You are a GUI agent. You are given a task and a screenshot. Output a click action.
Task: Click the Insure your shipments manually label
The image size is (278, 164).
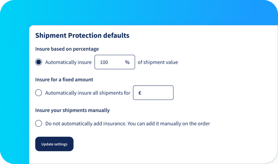click(x=72, y=110)
